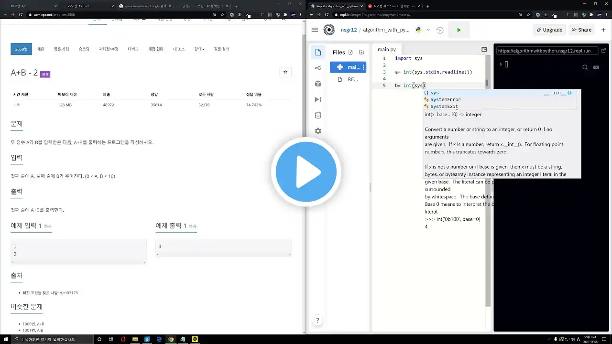
Task: Open the 맞은 사람 tab
Action: (x=61, y=49)
